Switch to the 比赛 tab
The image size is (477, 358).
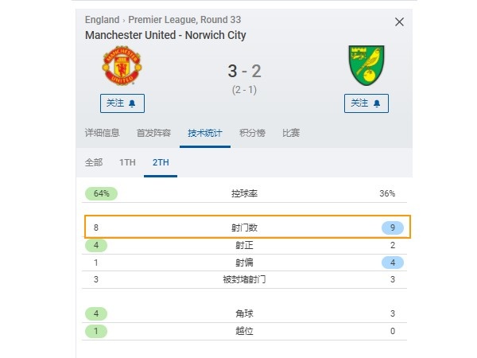291,133
